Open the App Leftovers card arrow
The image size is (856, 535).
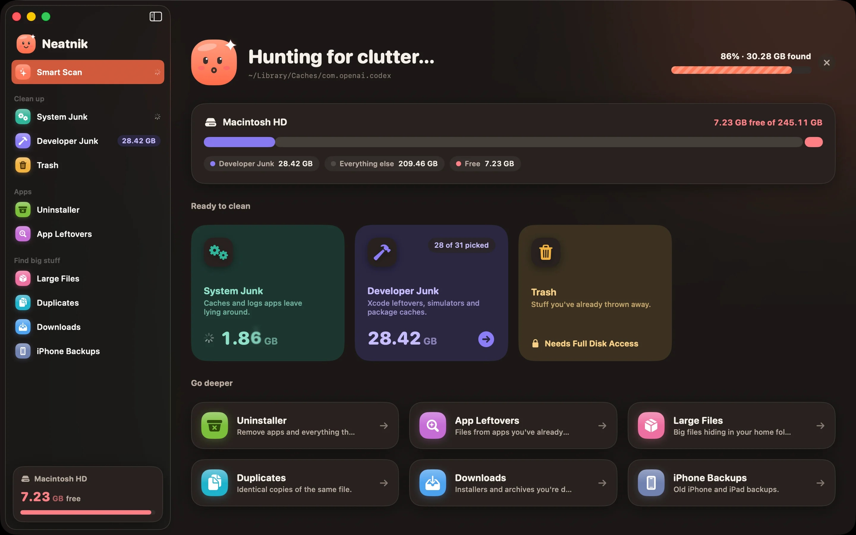point(602,426)
